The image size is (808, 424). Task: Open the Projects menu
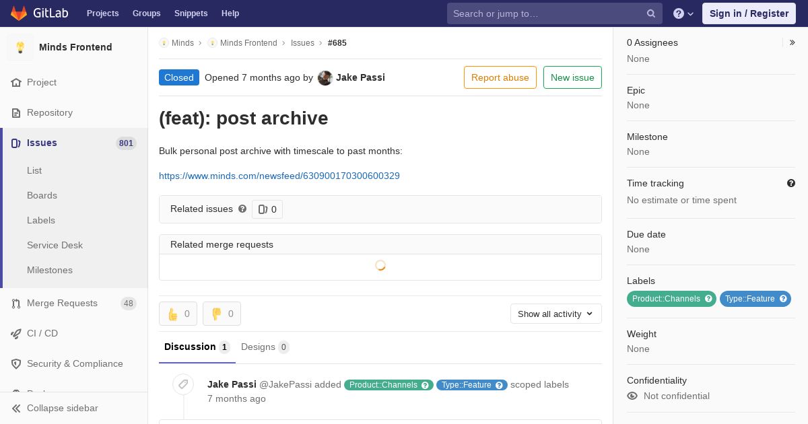102,13
